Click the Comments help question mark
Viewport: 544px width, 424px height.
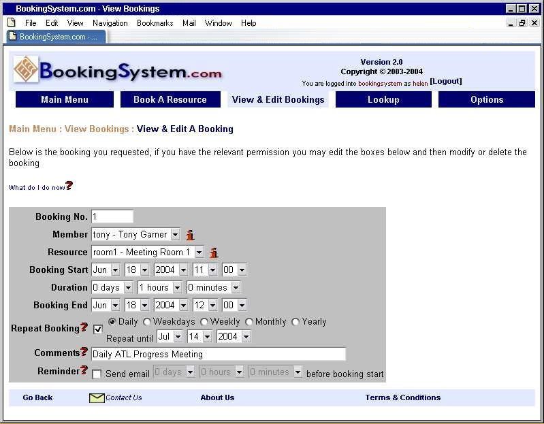(x=84, y=352)
